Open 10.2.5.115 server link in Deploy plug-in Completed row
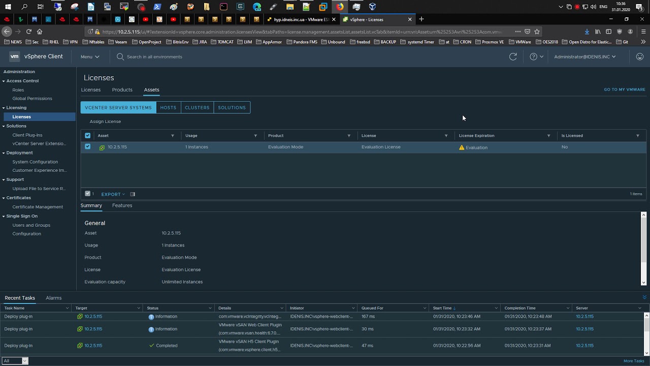This screenshot has height=366, width=650. (x=584, y=346)
